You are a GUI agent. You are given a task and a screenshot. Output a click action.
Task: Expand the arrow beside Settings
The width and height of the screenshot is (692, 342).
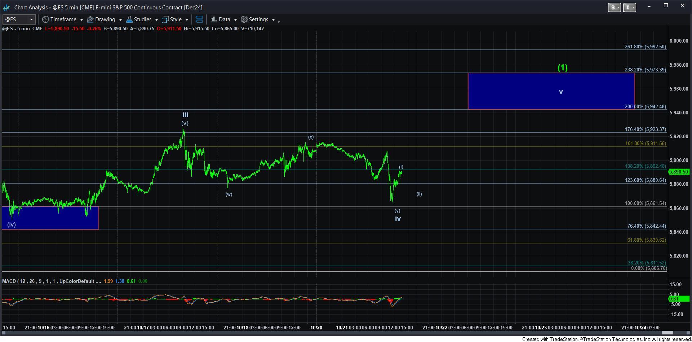point(273,20)
